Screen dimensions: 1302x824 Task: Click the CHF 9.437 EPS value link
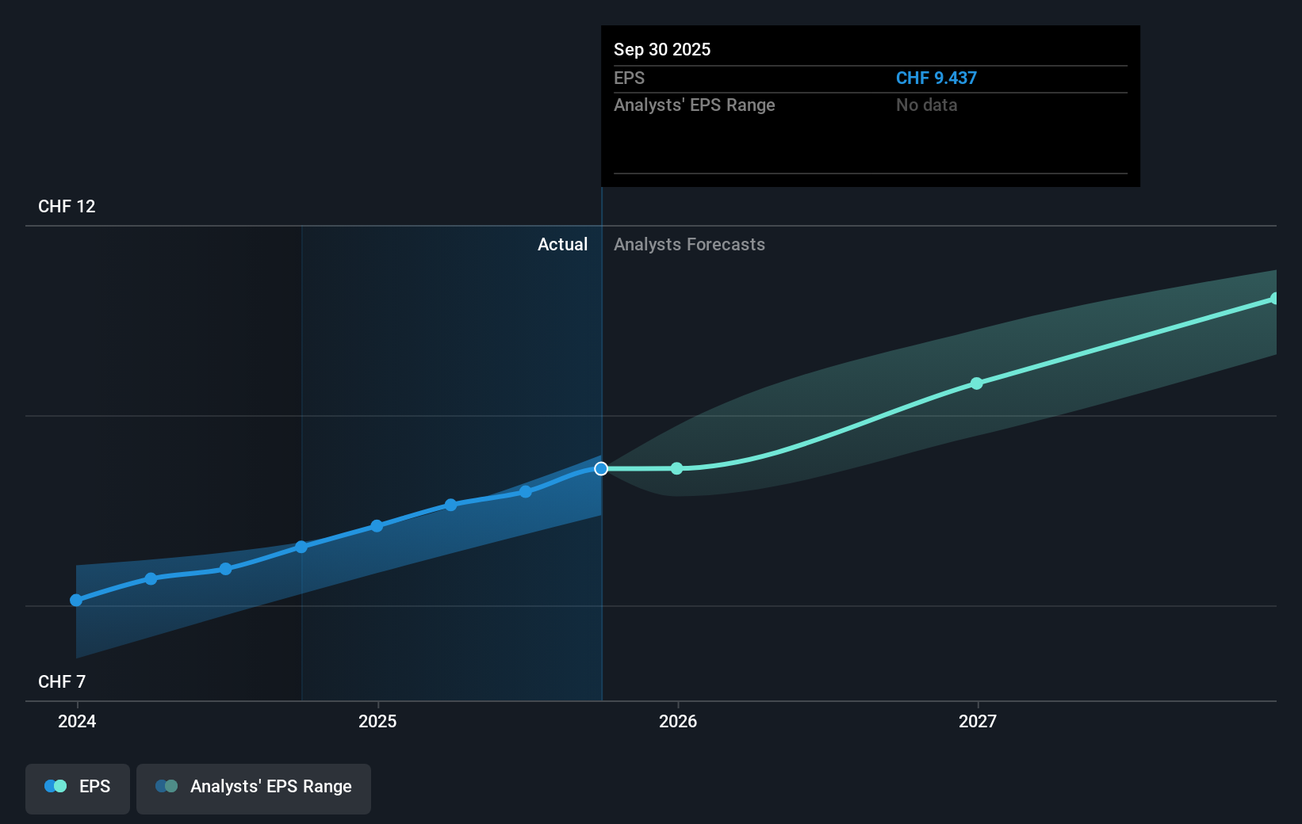point(936,78)
